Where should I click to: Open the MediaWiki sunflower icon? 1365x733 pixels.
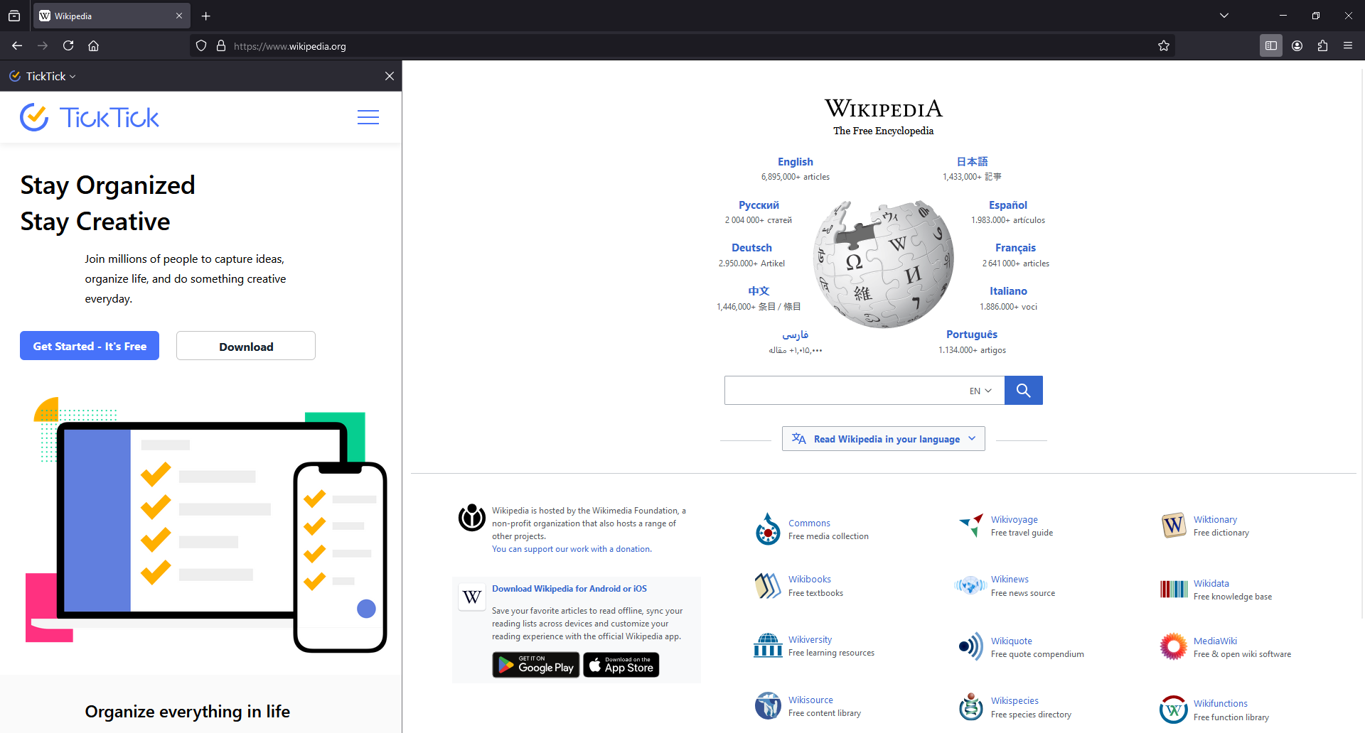pyautogui.click(x=1174, y=646)
